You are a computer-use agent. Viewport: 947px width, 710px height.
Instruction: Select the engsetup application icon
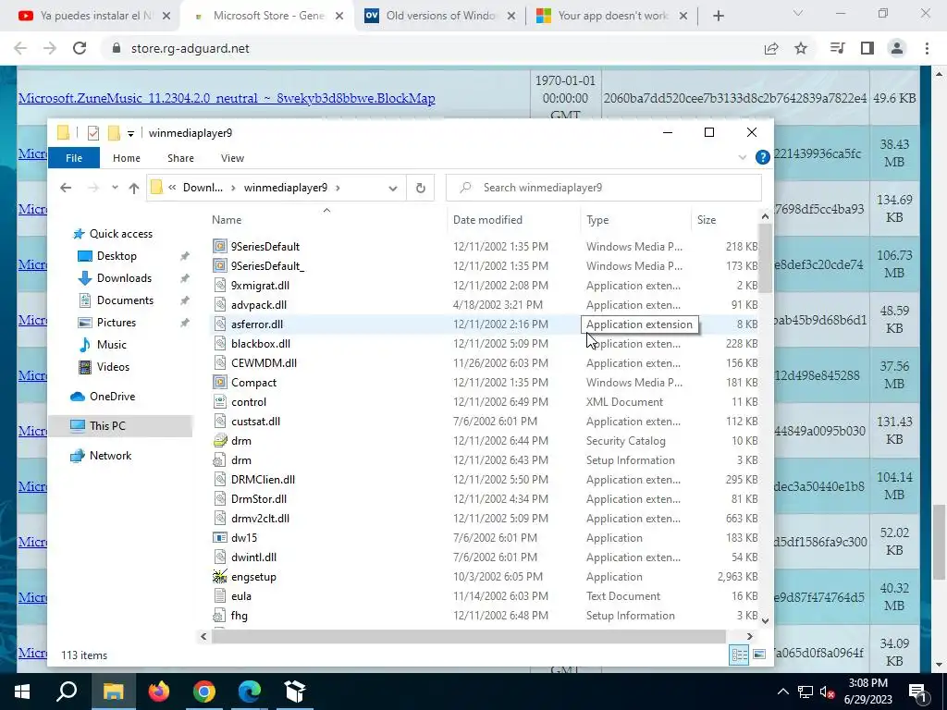pos(220,577)
